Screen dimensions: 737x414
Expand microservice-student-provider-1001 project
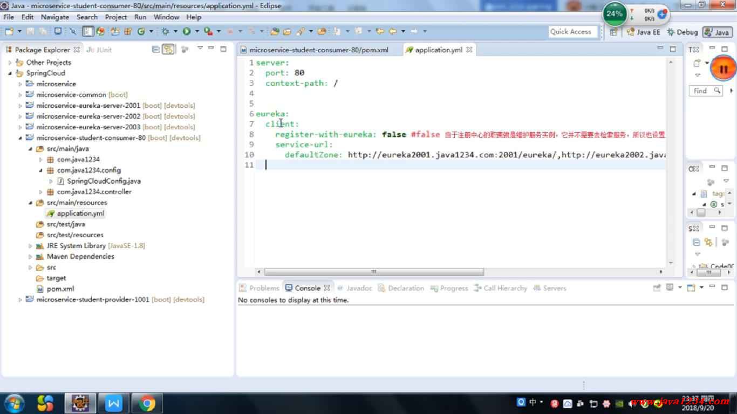click(21, 300)
